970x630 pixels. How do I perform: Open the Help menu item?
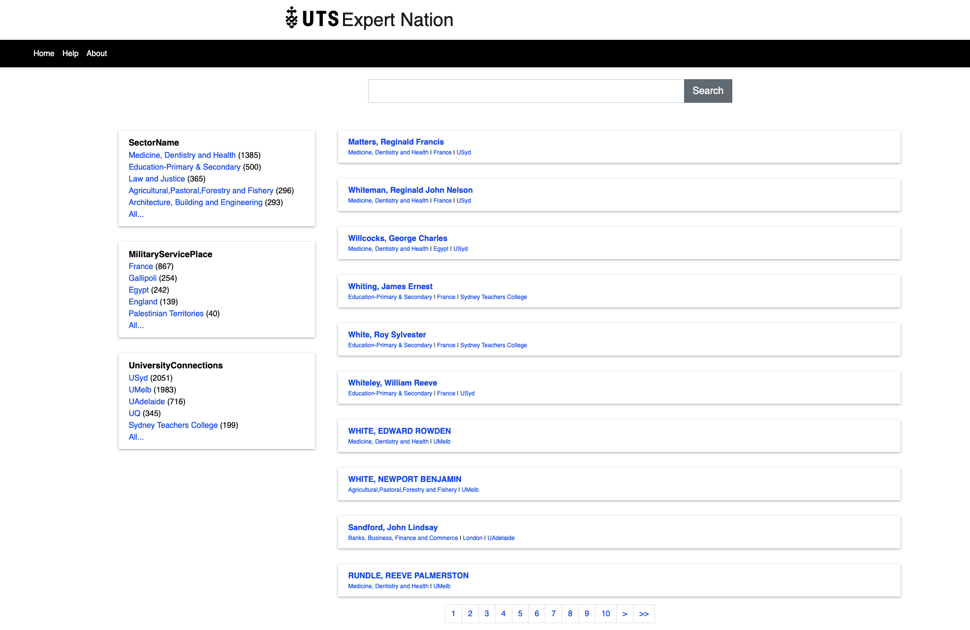click(70, 53)
